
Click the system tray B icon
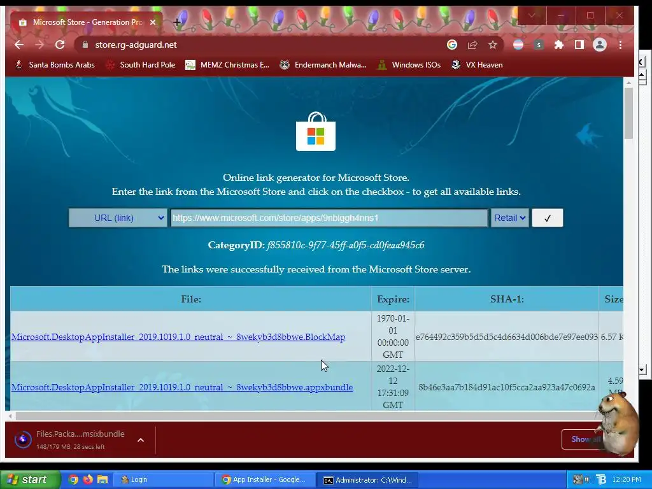point(601,479)
